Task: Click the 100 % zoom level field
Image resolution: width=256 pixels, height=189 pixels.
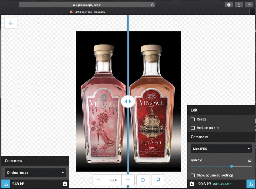Action: 113,180
